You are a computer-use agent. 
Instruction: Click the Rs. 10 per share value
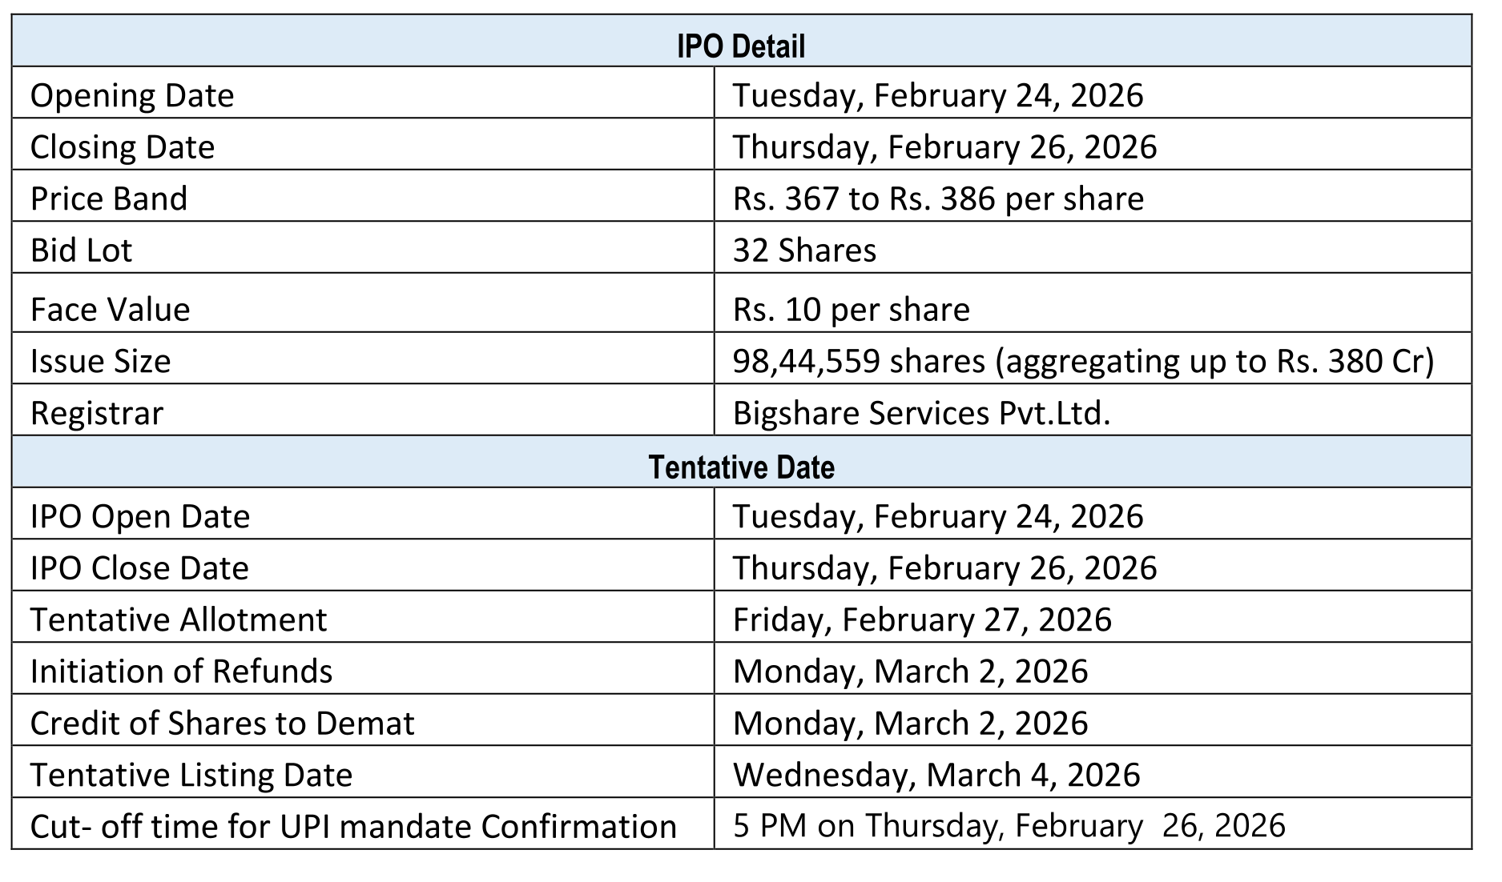(x=851, y=310)
